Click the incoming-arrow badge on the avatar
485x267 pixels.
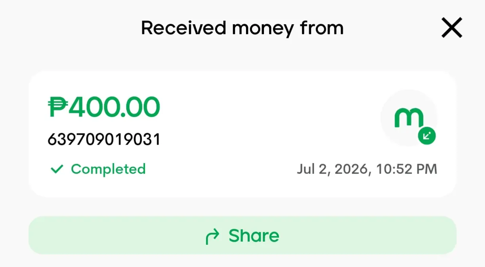tap(427, 136)
